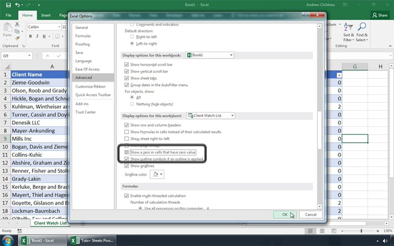The image size is (394, 246).
Task: Open the File tab
Action: 8,15
